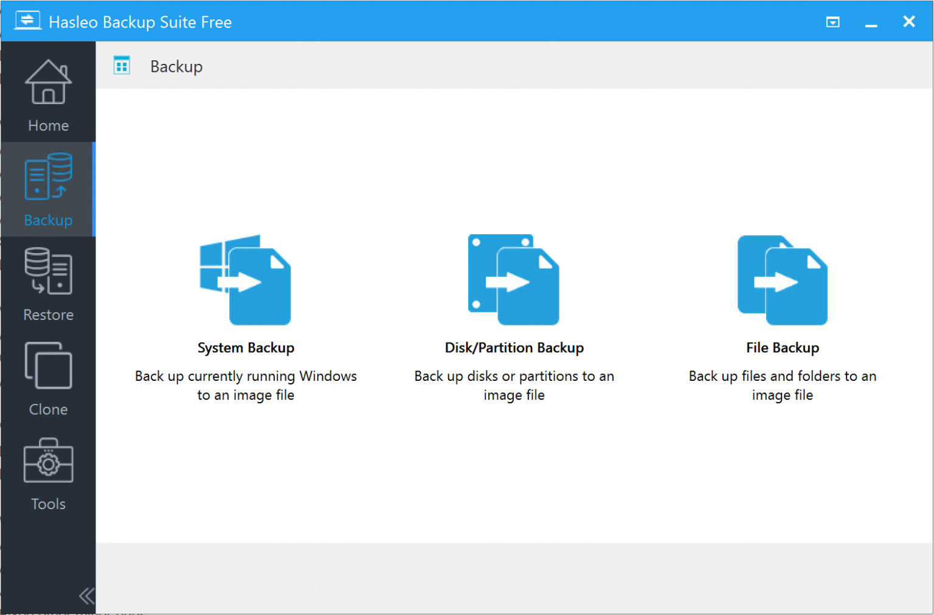
Task: Minimize the Hasleo Backup Suite window
Action: click(871, 21)
